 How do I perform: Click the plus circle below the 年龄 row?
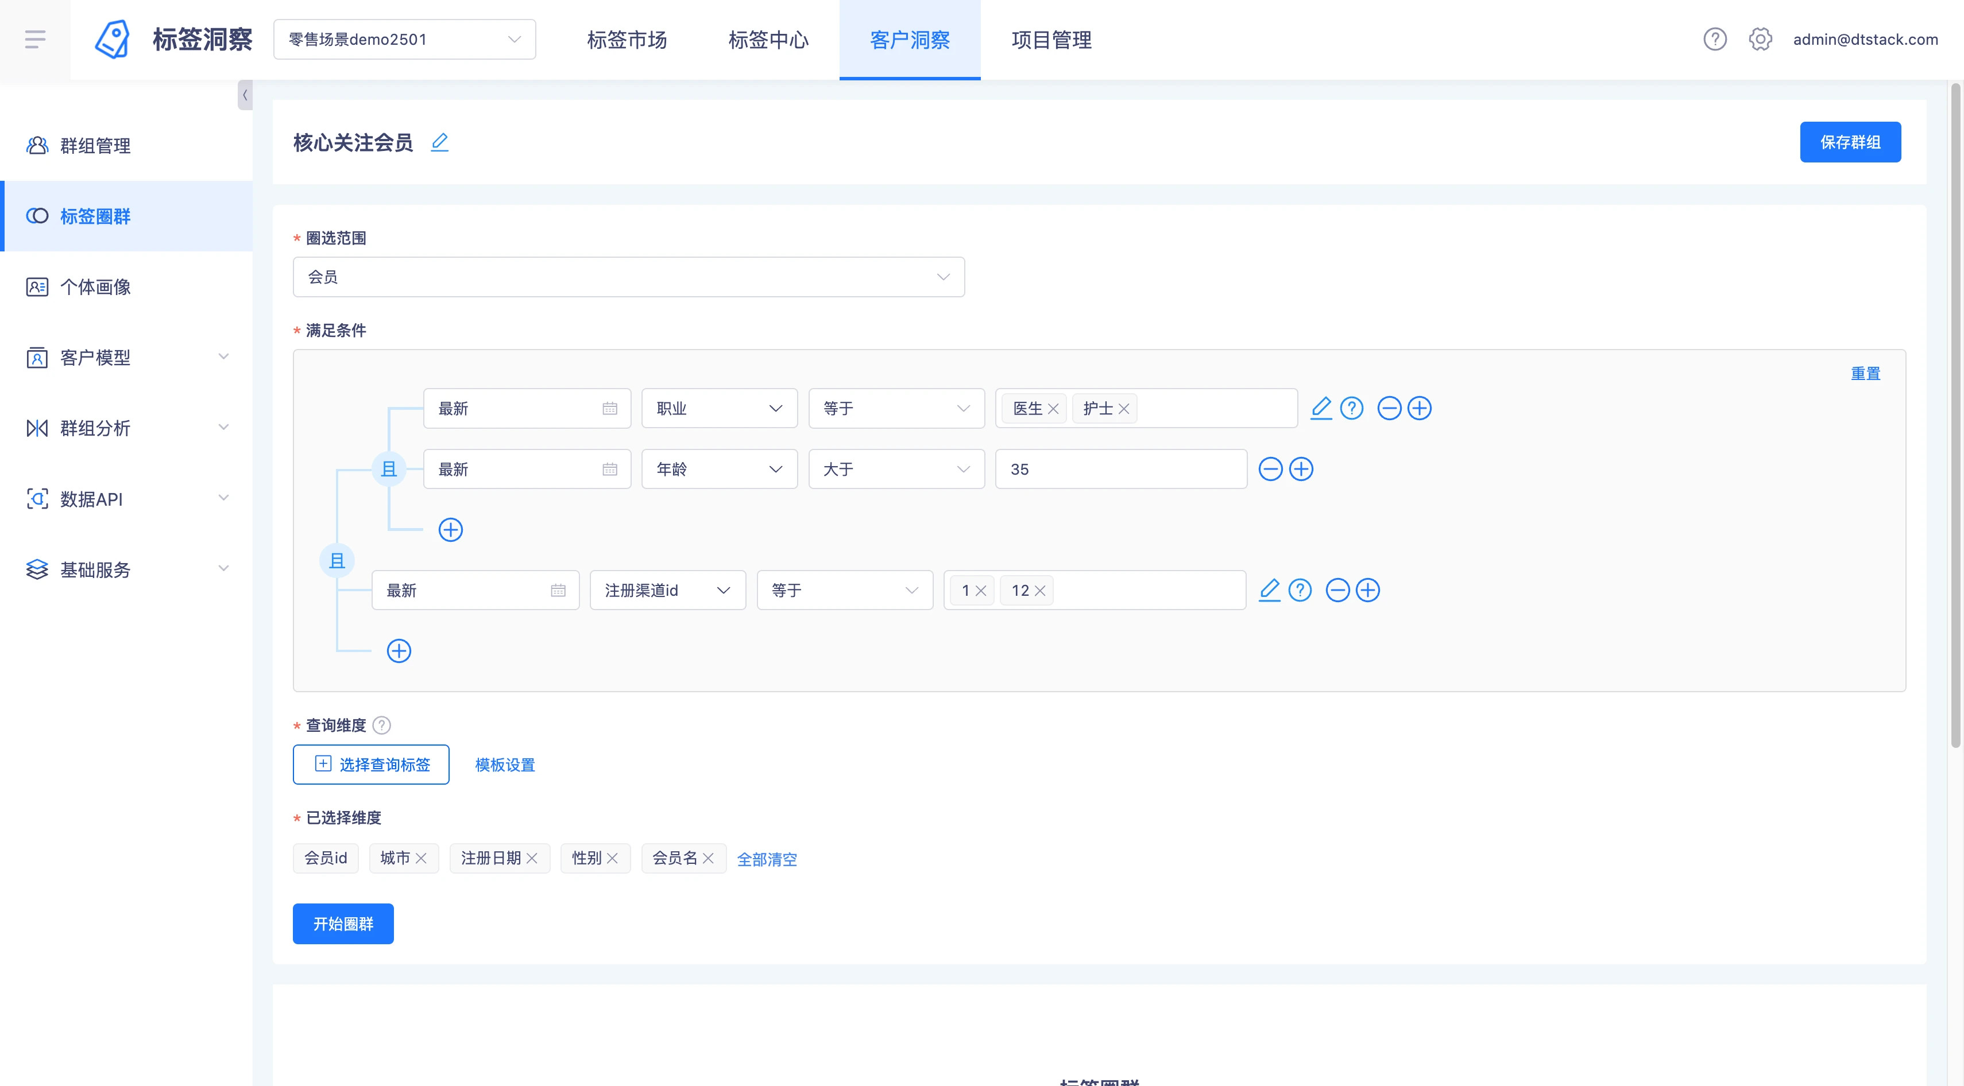(x=451, y=530)
